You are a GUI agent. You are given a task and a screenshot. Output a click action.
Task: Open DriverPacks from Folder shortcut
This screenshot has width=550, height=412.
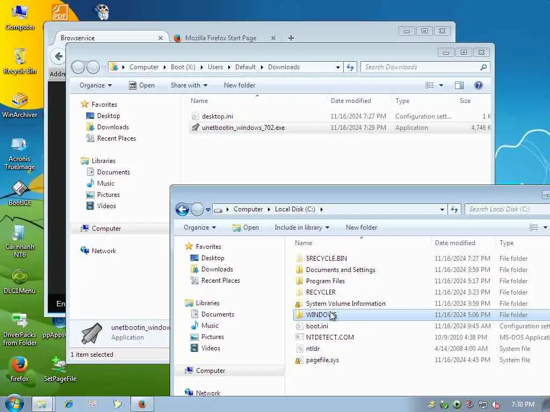tap(20, 329)
